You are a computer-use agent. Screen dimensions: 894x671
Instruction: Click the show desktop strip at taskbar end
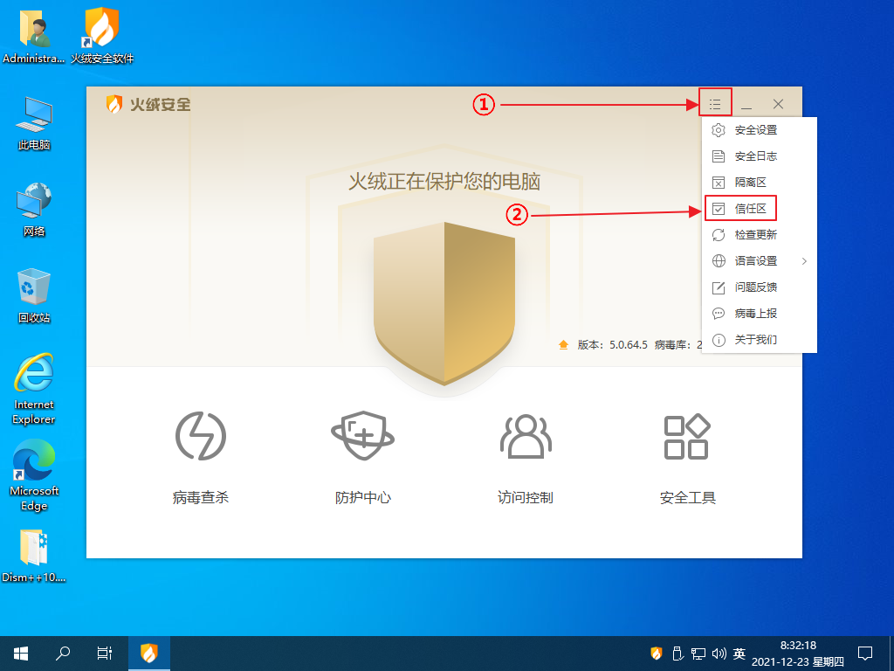[891, 654]
